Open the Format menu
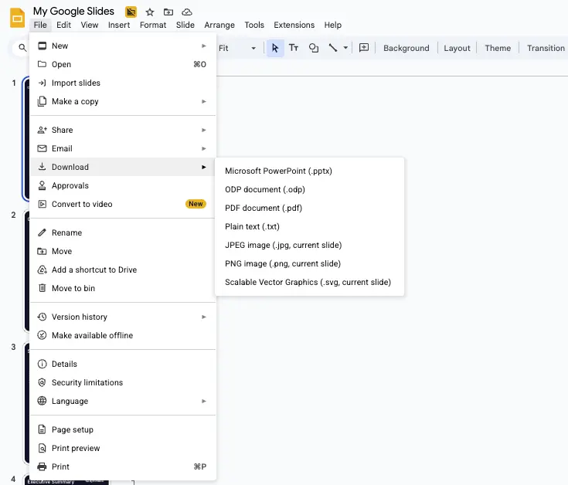This screenshot has width=568, height=485. pyautogui.click(x=153, y=25)
